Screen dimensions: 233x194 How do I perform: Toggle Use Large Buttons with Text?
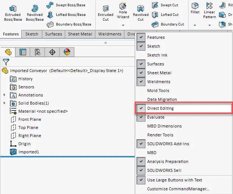pos(184,180)
